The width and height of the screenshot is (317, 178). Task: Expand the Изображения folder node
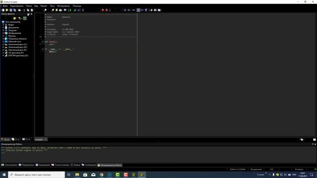(x=3, y=33)
